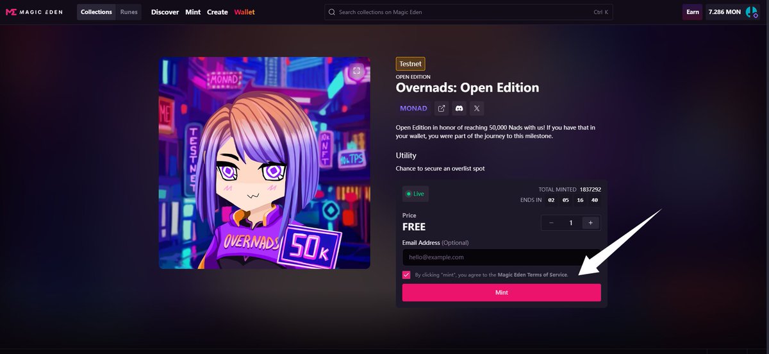Click the Overnads: Open Edition title

pos(468,87)
